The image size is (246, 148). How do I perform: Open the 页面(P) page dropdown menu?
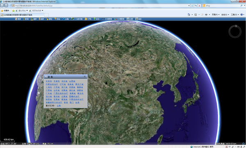pyautogui.click(x=216, y=15)
